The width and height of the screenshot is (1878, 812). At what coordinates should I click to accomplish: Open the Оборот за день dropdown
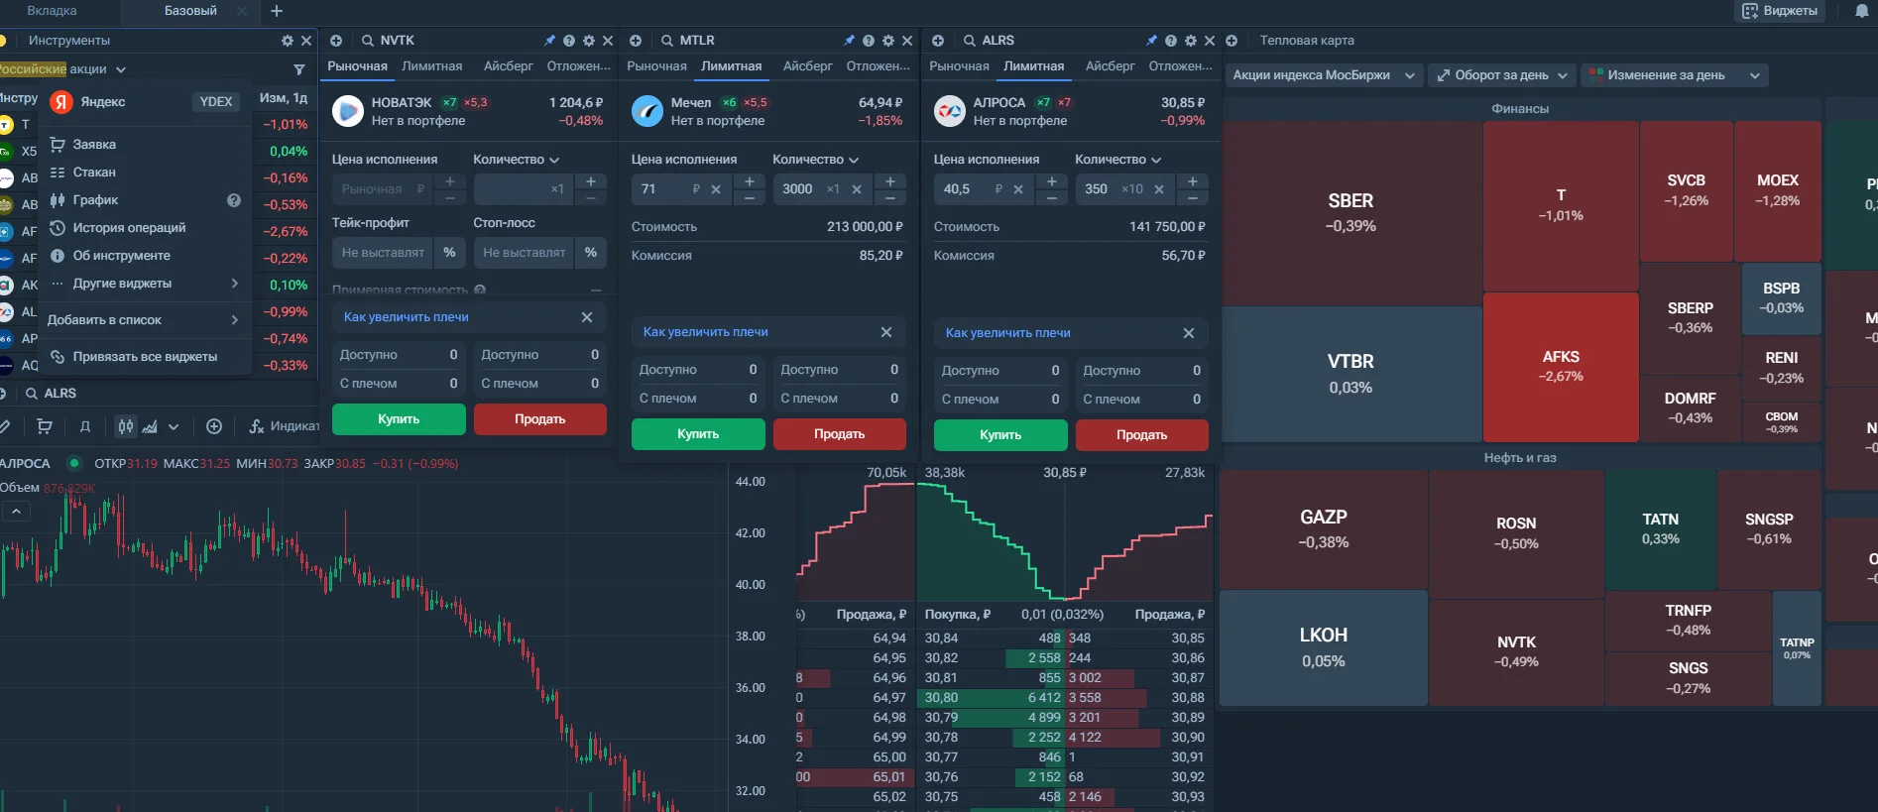[1502, 75]
